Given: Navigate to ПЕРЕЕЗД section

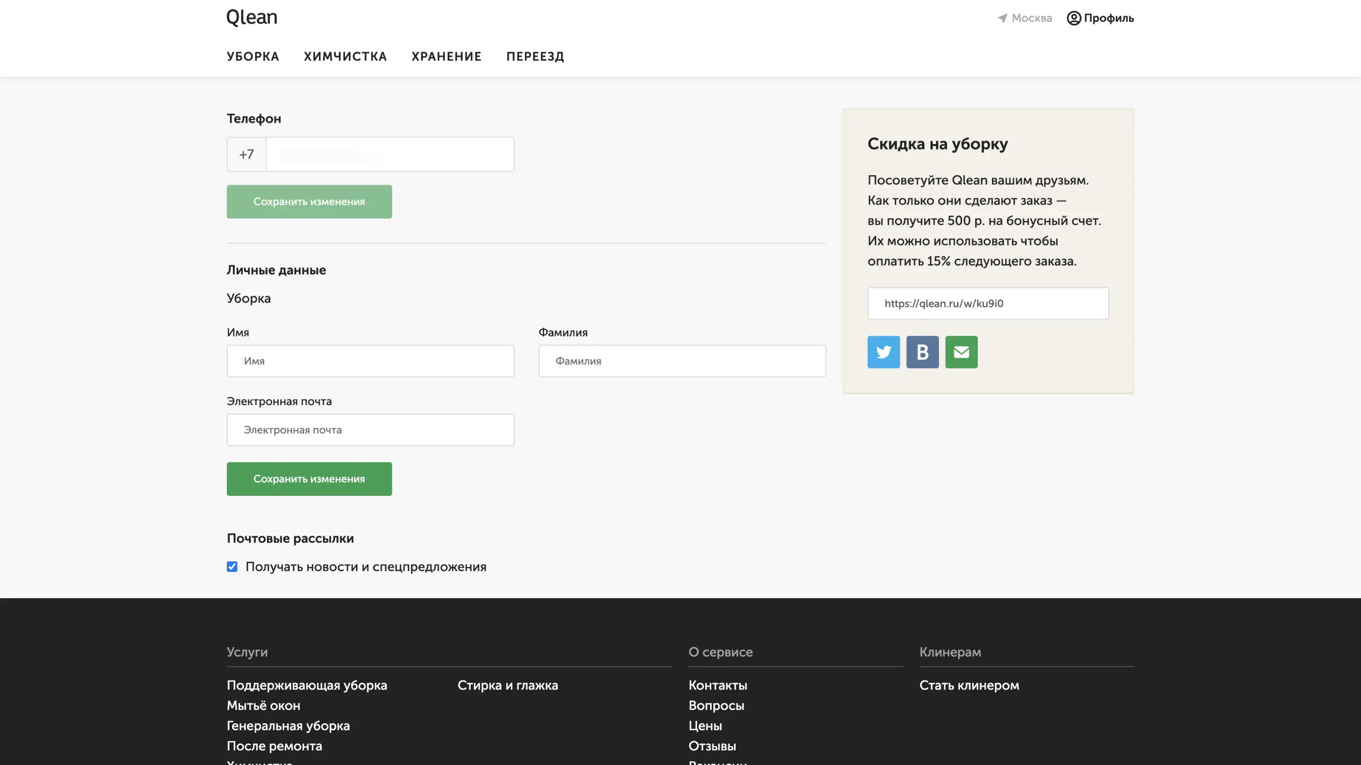Looking at the screenshot, I should (x=534, y=57).
